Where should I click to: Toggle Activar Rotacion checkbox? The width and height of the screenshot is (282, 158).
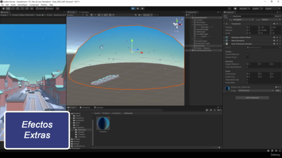[x=248, y=54]
